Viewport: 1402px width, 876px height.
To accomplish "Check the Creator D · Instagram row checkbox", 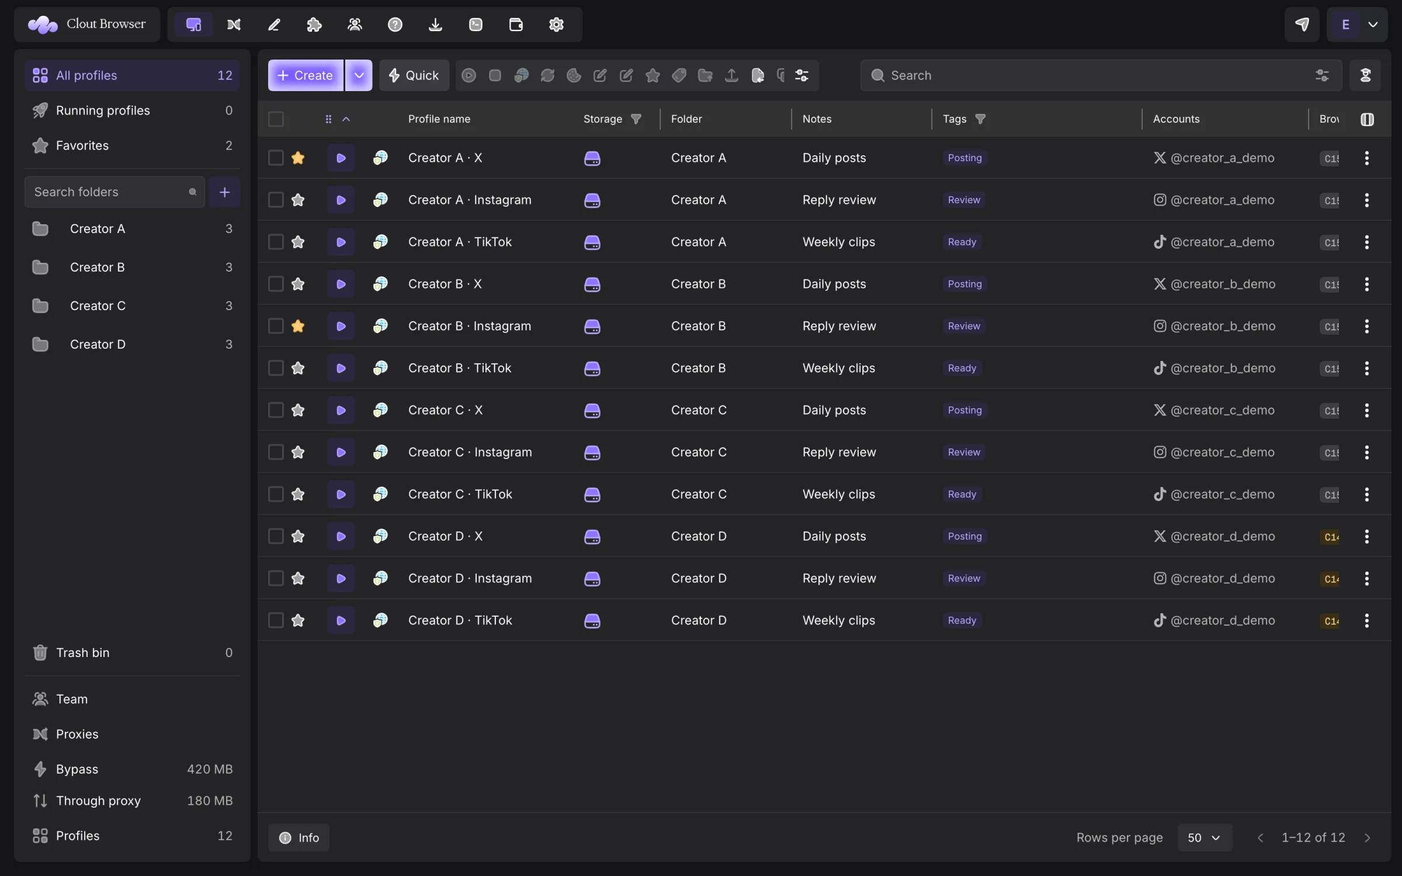I will click(276, 578).
